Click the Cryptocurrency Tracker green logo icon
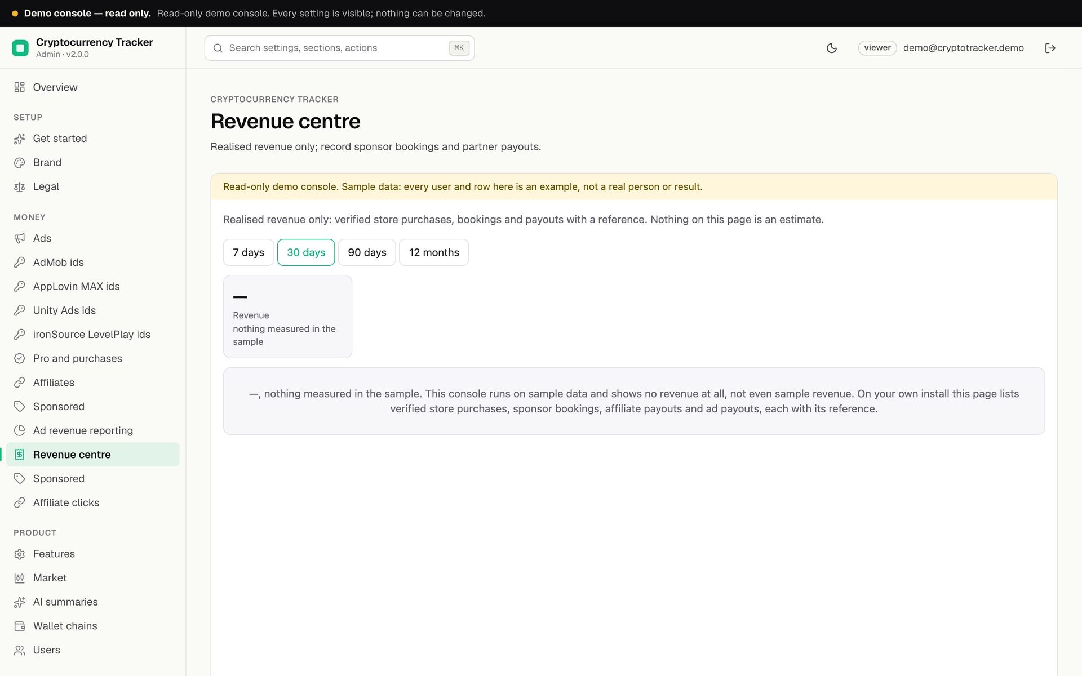Image resolution: width=1082 pixels, height=676 pixels. tap(20, 48)
